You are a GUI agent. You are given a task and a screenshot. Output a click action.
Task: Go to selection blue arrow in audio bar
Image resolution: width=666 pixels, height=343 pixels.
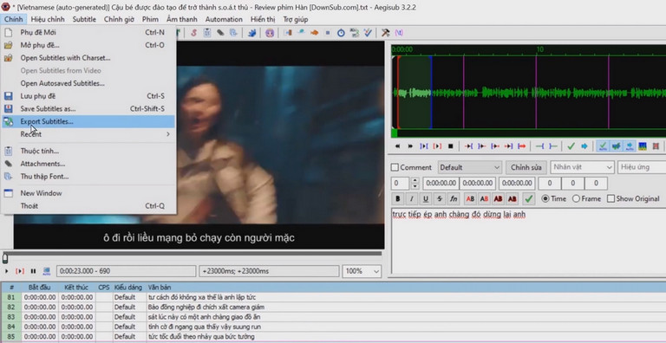click(x=584, y=146)
